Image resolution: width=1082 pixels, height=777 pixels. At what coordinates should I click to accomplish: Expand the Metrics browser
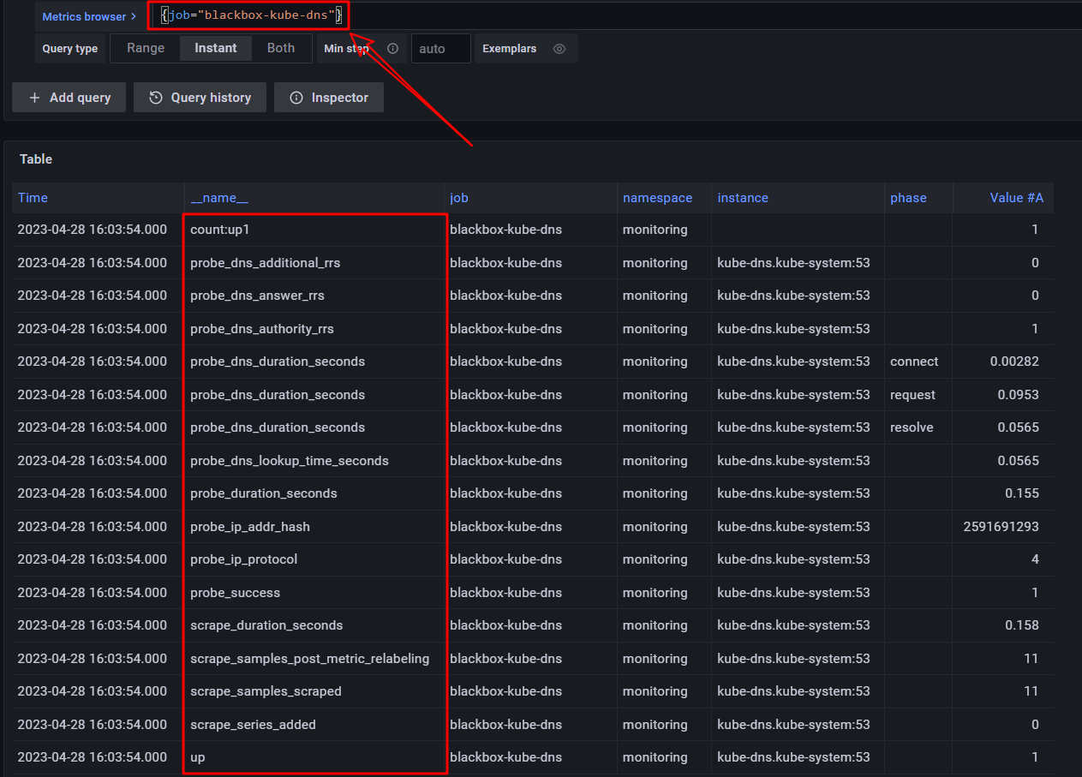[x=89, y=16]
